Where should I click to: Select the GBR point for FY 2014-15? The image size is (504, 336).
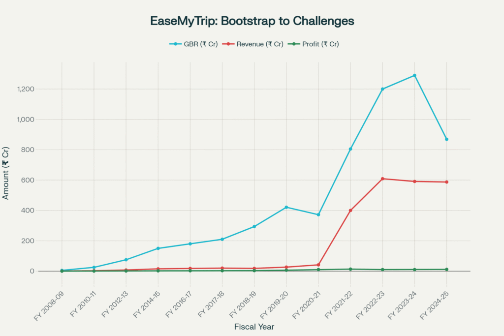pyautogui.click(x=158, y=248)
